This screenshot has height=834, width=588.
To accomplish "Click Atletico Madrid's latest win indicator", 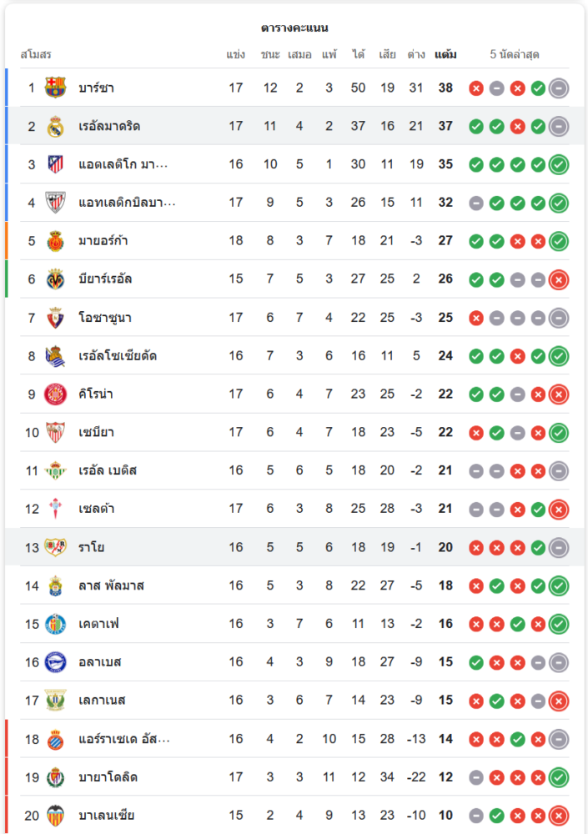I will click(559, 164).
